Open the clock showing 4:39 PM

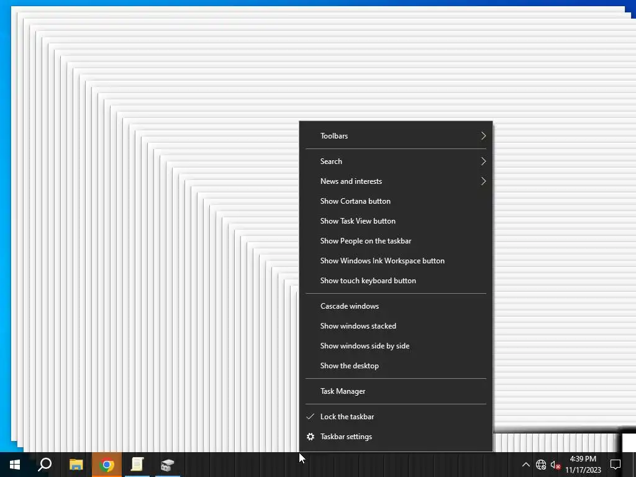click(583, 465)
